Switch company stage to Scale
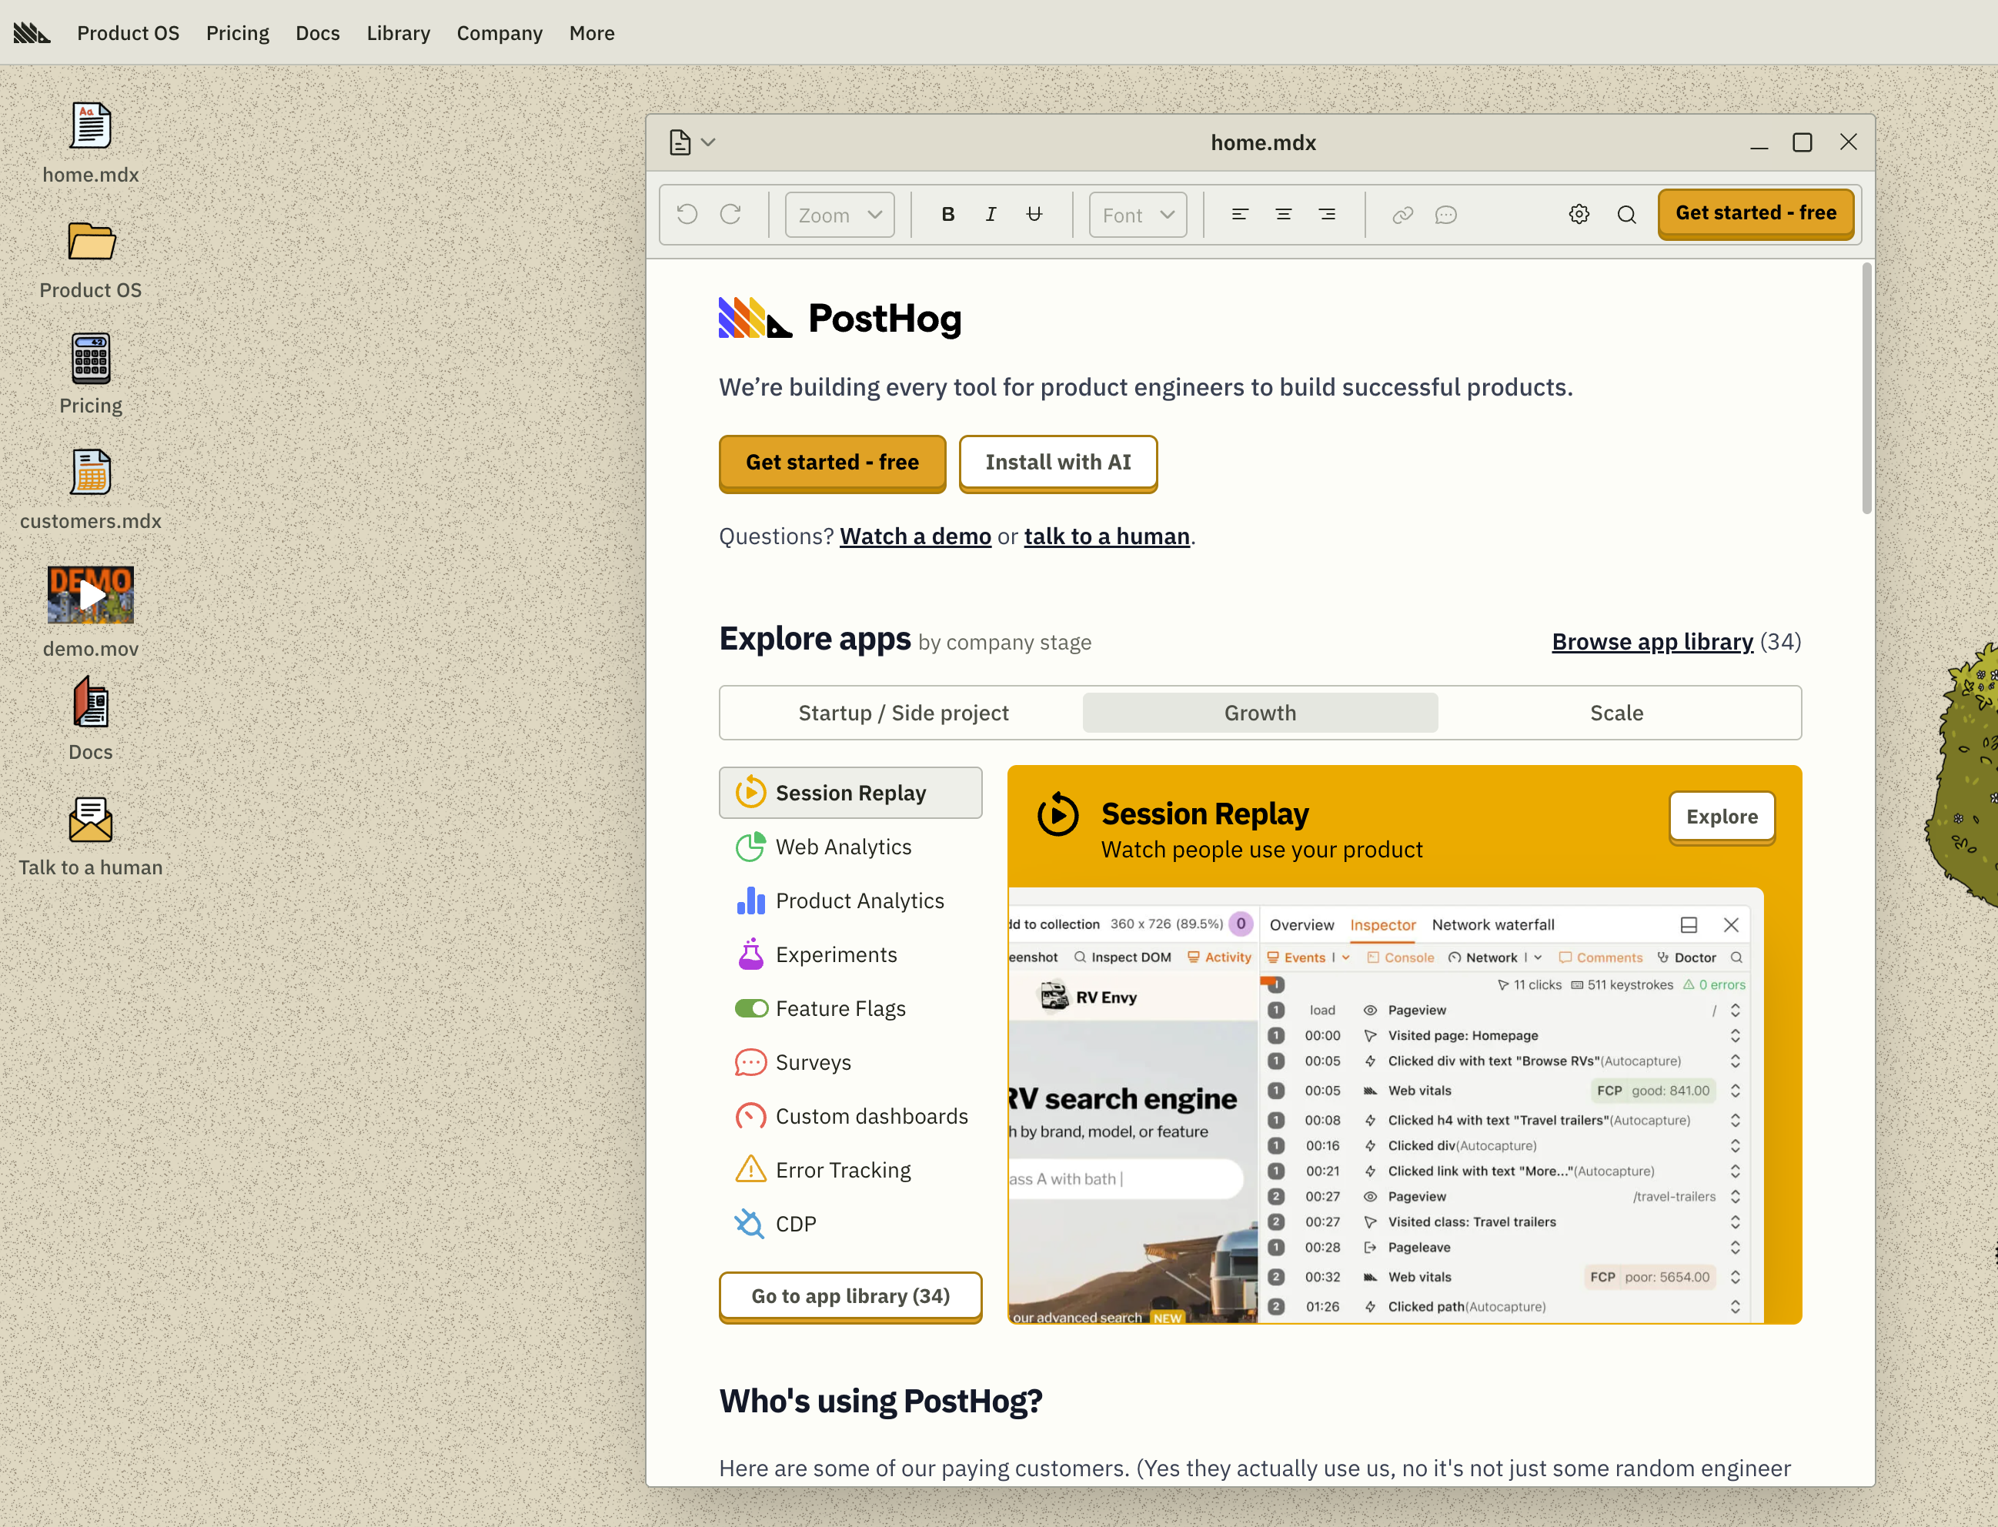Screen dimensions: 1998x1527 pos(1616,713)
